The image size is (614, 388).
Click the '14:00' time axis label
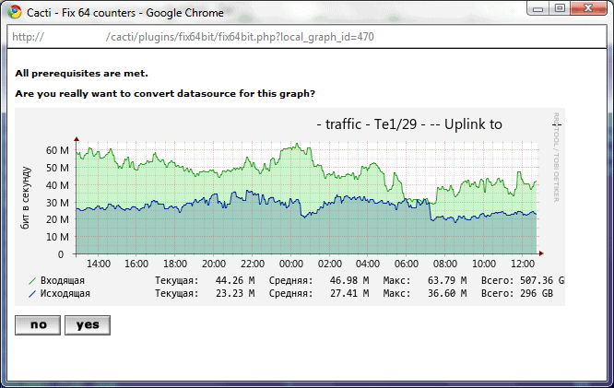pyautogui.click(x=99, y=264)
